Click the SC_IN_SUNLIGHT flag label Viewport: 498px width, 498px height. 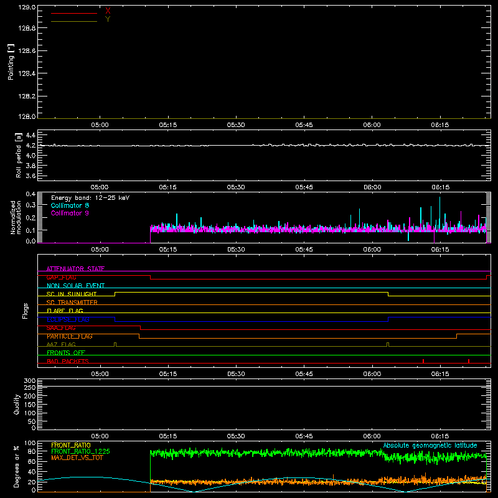point(72,294)
